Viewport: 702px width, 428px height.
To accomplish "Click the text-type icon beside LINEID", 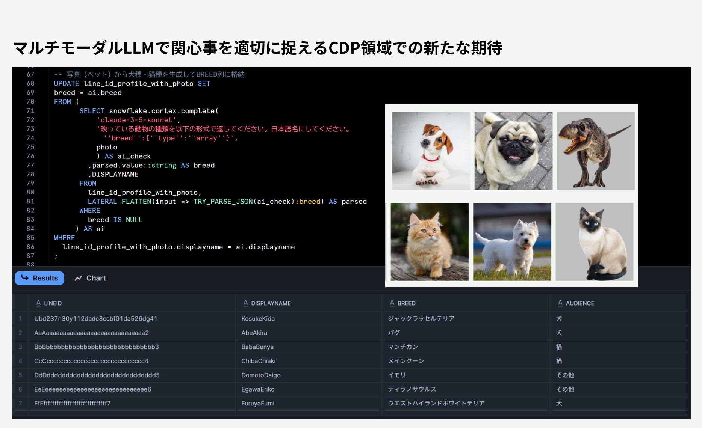I will [38, 303].
